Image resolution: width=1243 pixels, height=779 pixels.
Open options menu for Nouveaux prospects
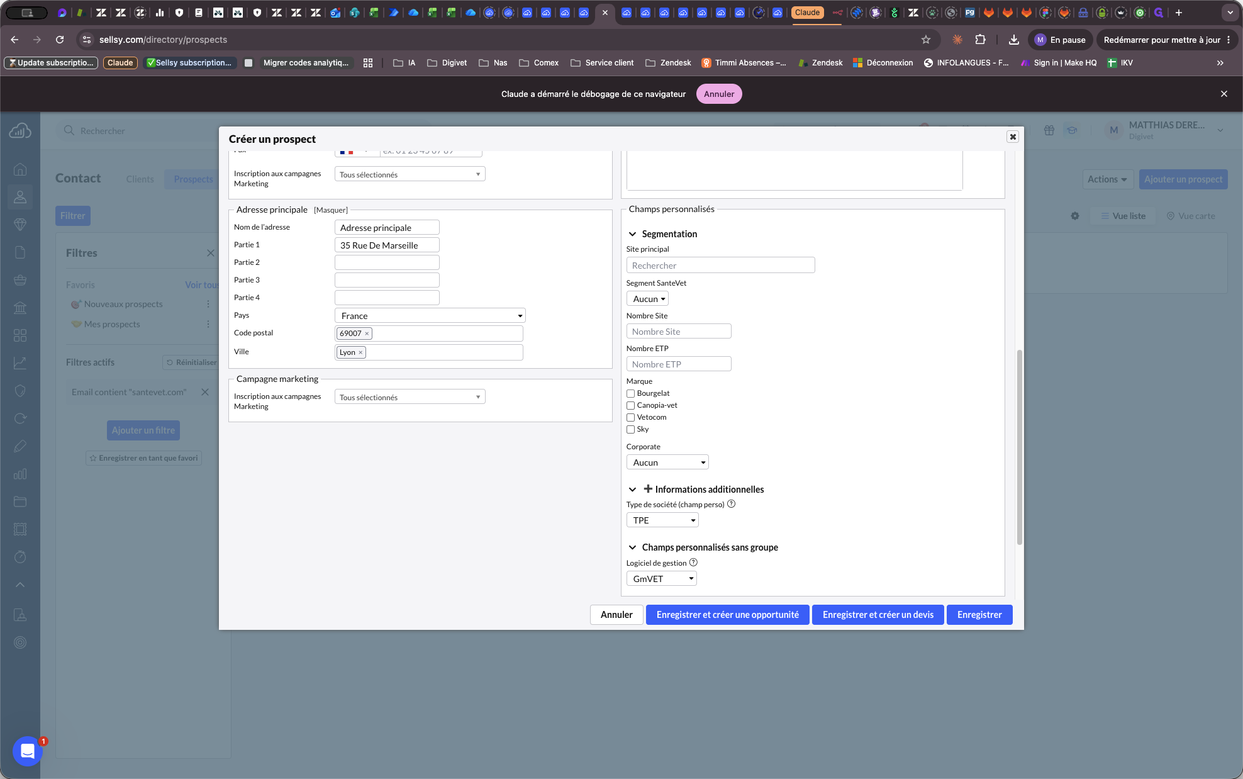[208, 304]
